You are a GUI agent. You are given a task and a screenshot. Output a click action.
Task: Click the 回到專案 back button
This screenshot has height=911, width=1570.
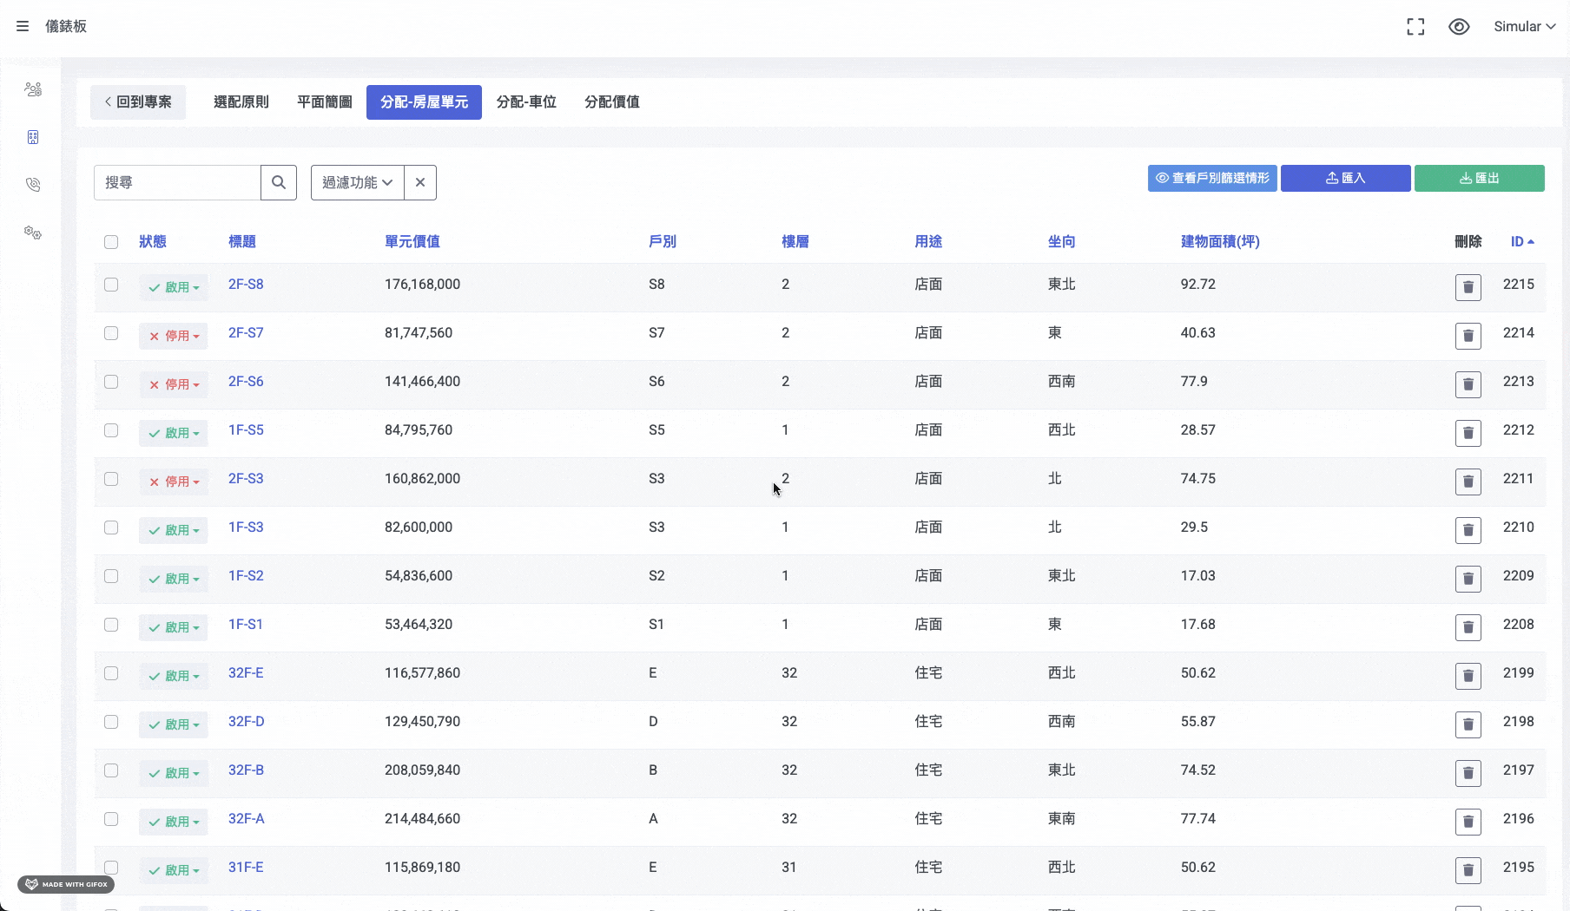pos(138,102)
